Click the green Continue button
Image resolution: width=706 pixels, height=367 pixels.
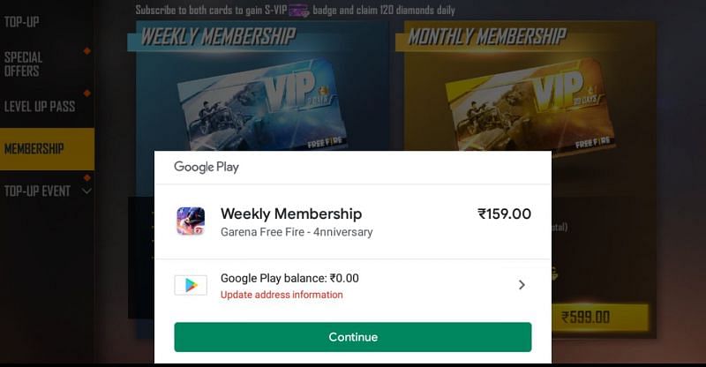point(352,337)
